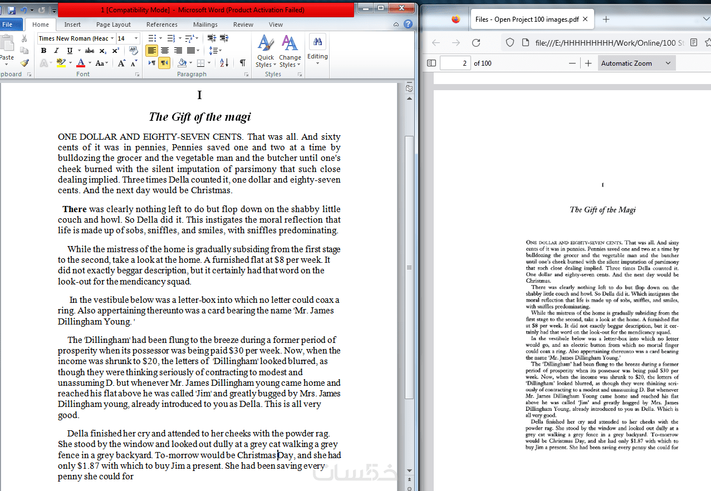Image resolution: width=711 pixels, height=491 pixels.
Task: Grow the font size
Action: pos(121,63)
